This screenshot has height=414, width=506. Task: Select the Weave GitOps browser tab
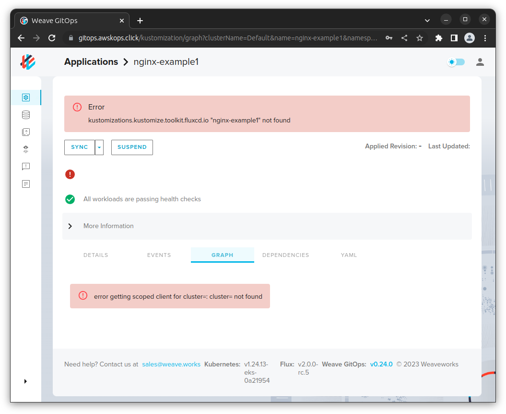point(72,21)
